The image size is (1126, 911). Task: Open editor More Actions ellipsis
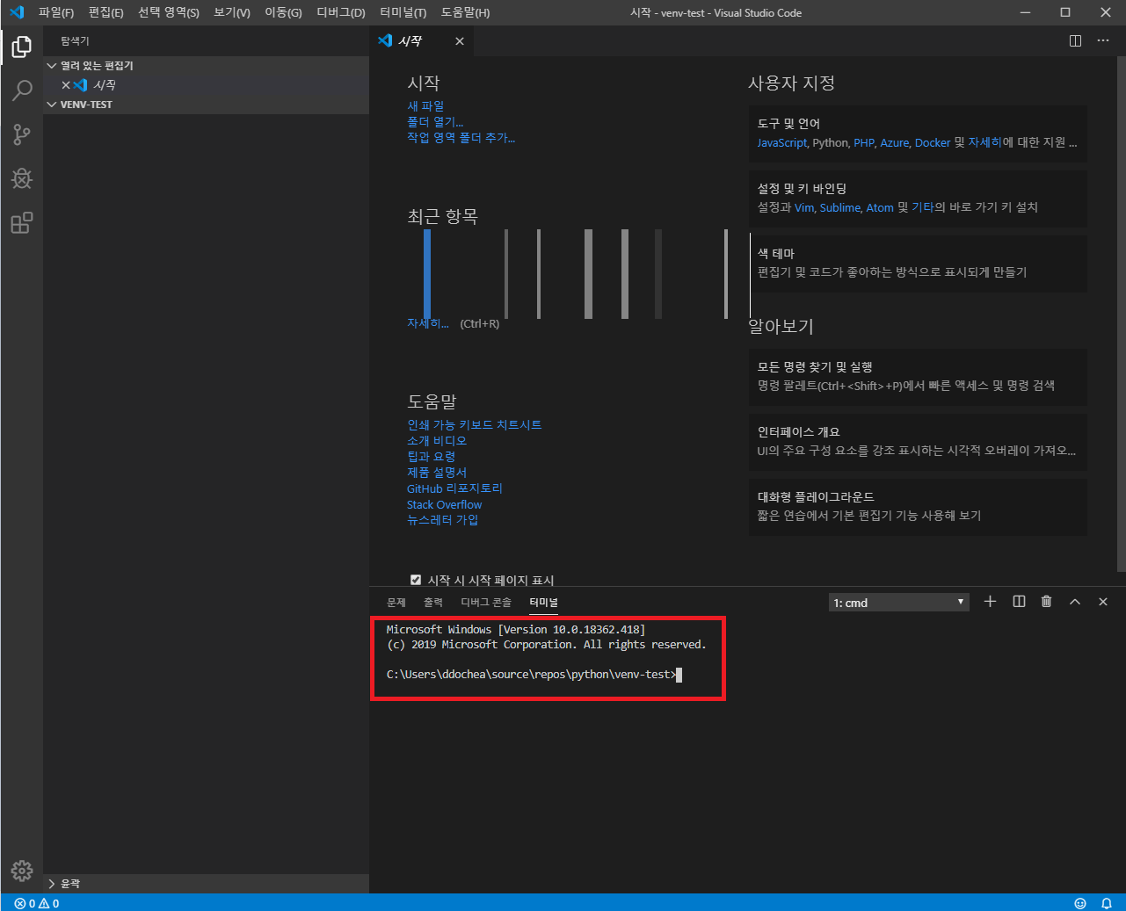(1103, 41)
